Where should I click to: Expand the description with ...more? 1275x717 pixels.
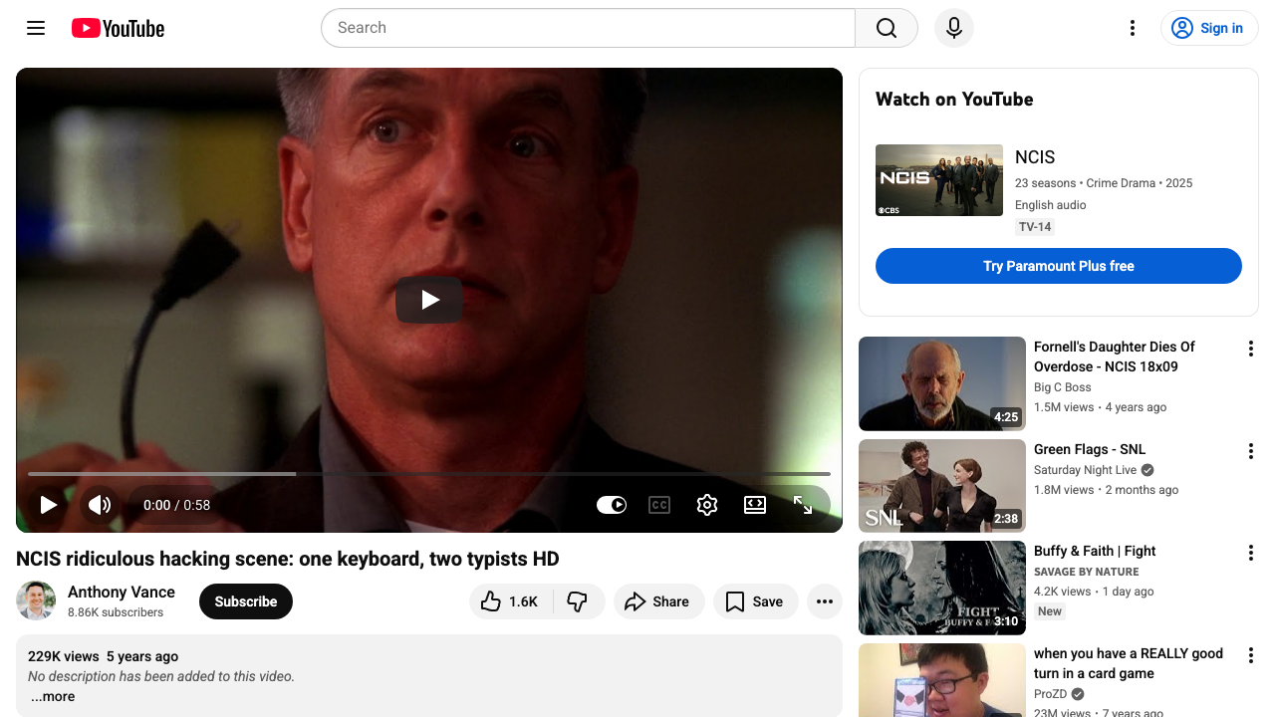click(x=53, y=697)
